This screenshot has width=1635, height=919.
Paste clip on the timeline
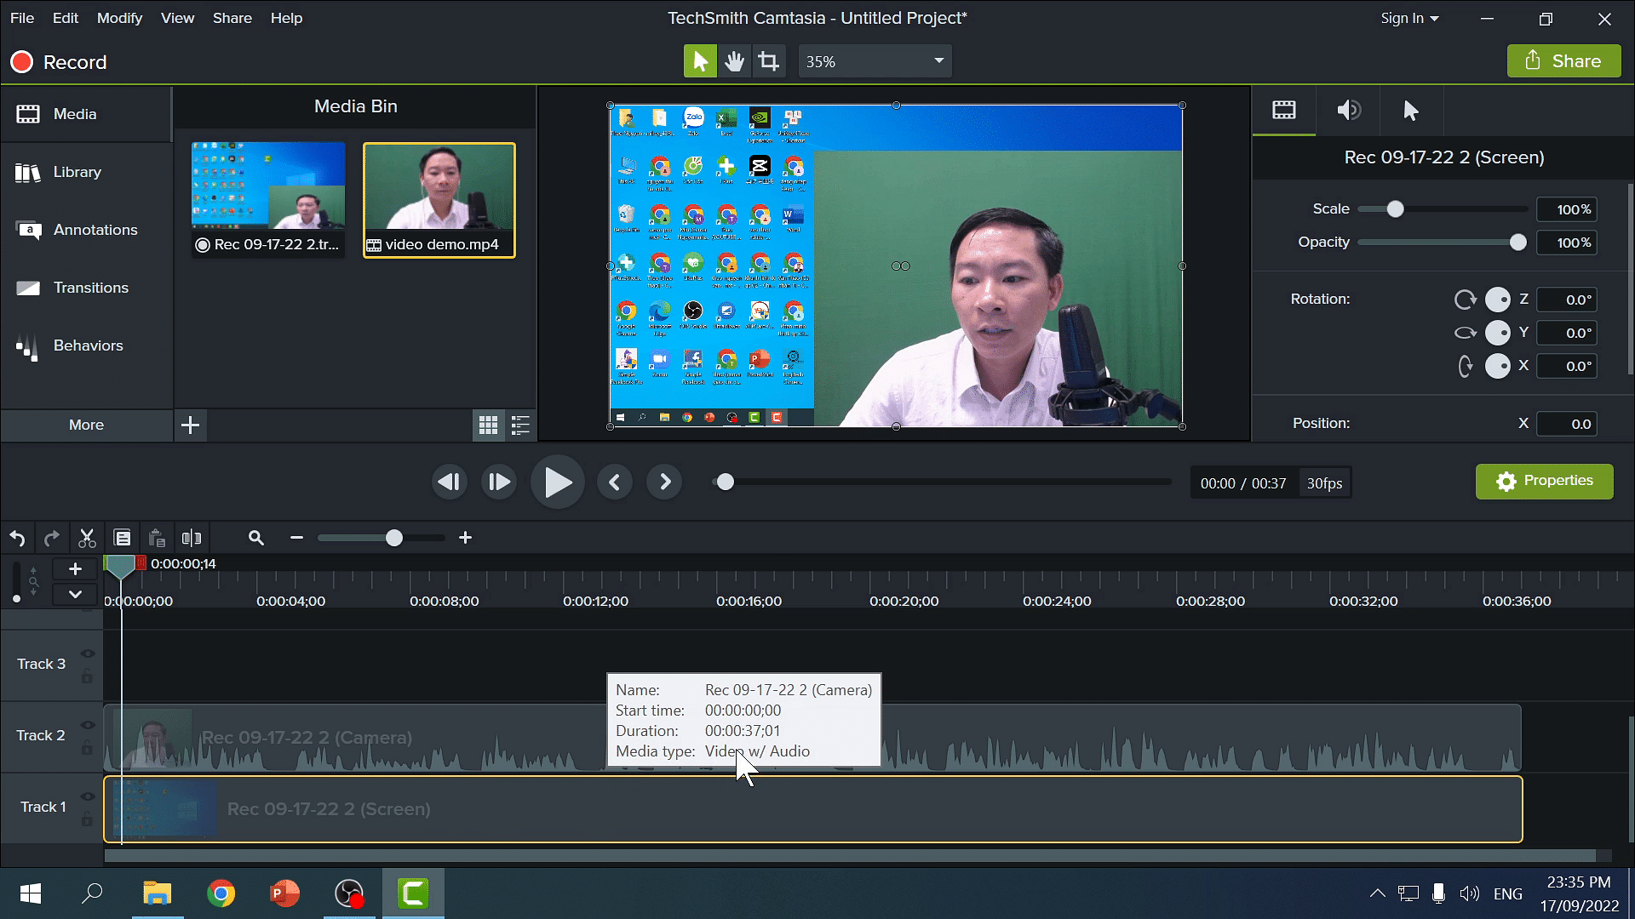[x=157, y=538]
